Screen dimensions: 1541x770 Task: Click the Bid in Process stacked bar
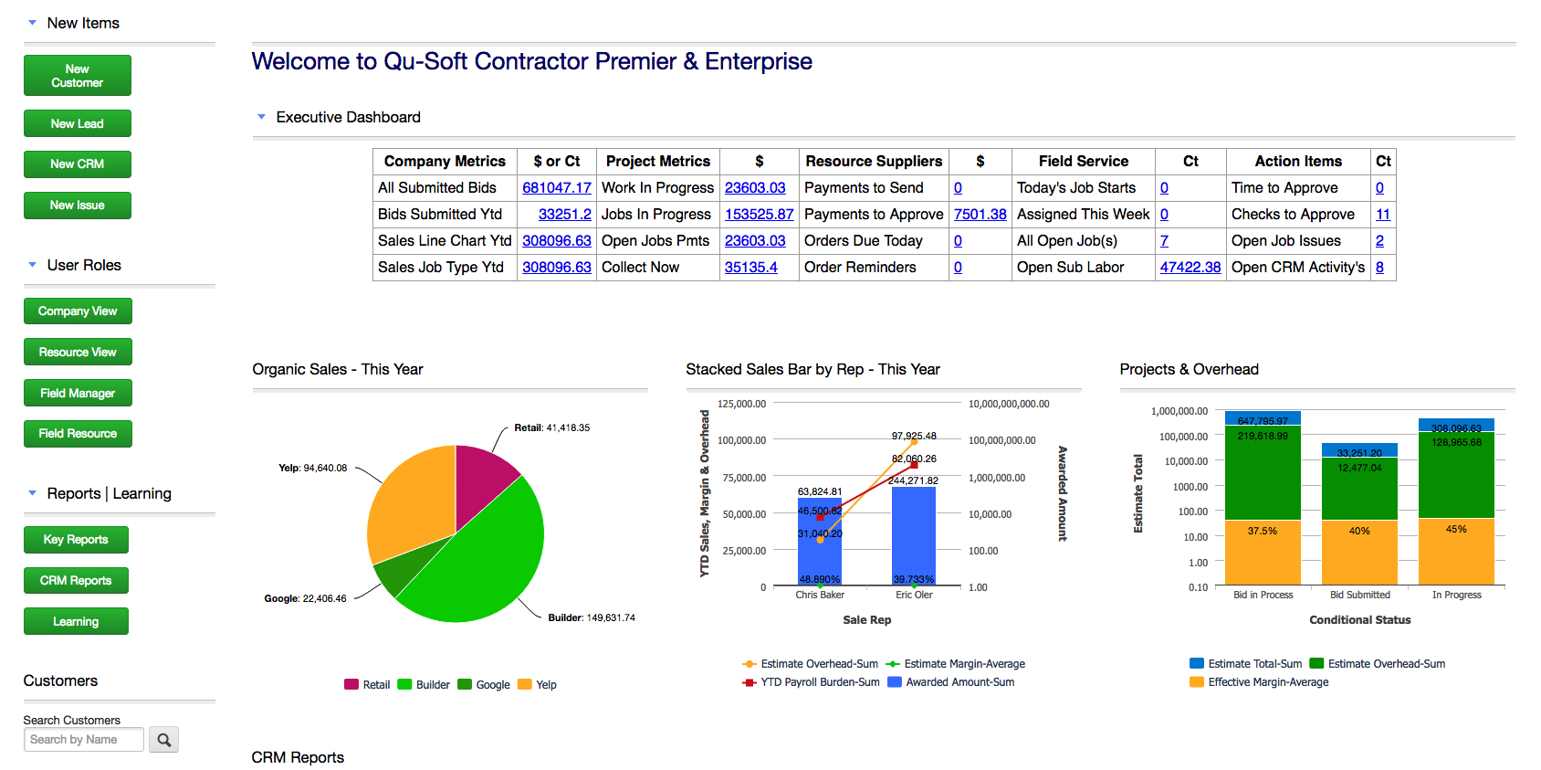(x=1263, y=498)
